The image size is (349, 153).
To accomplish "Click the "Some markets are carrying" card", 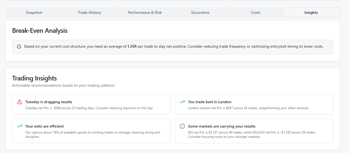I will [254, 131].
